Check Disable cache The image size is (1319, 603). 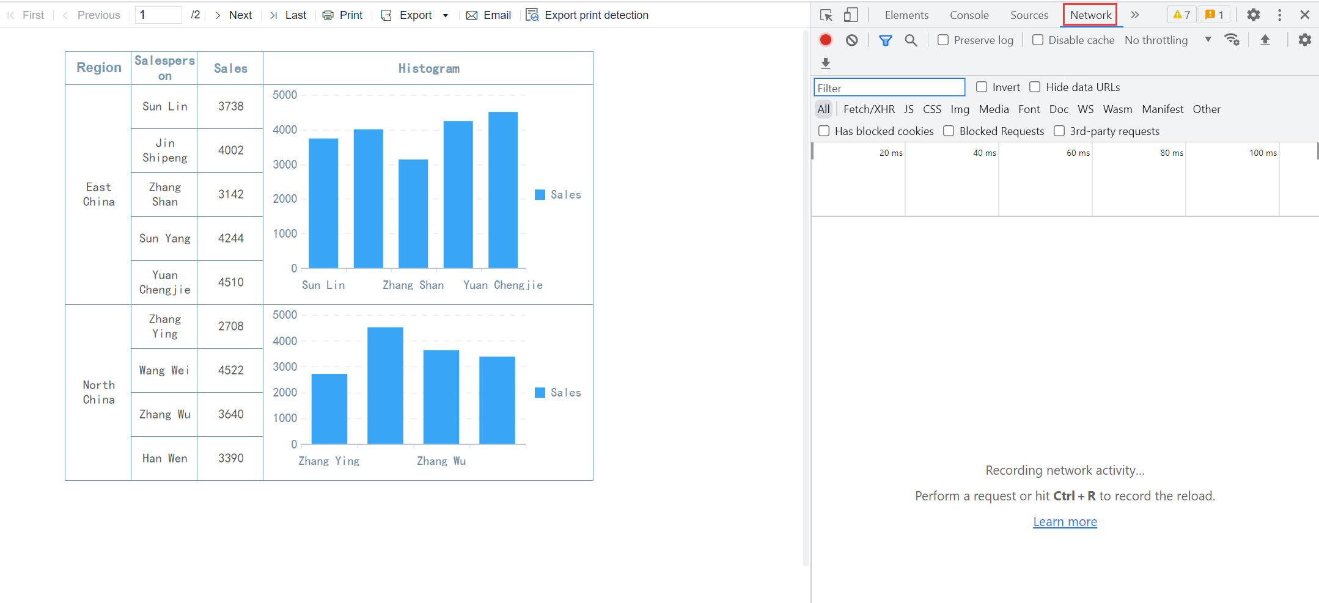click(x=1037, y=40)
